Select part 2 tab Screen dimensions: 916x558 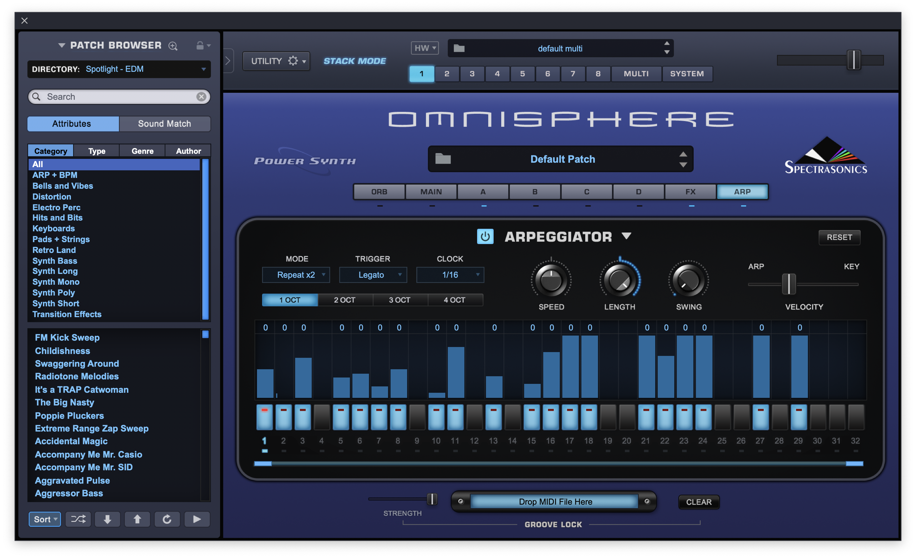coord(447,73)
